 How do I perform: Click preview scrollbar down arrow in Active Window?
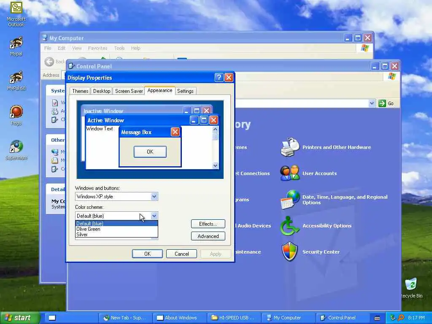click(215, 165)
